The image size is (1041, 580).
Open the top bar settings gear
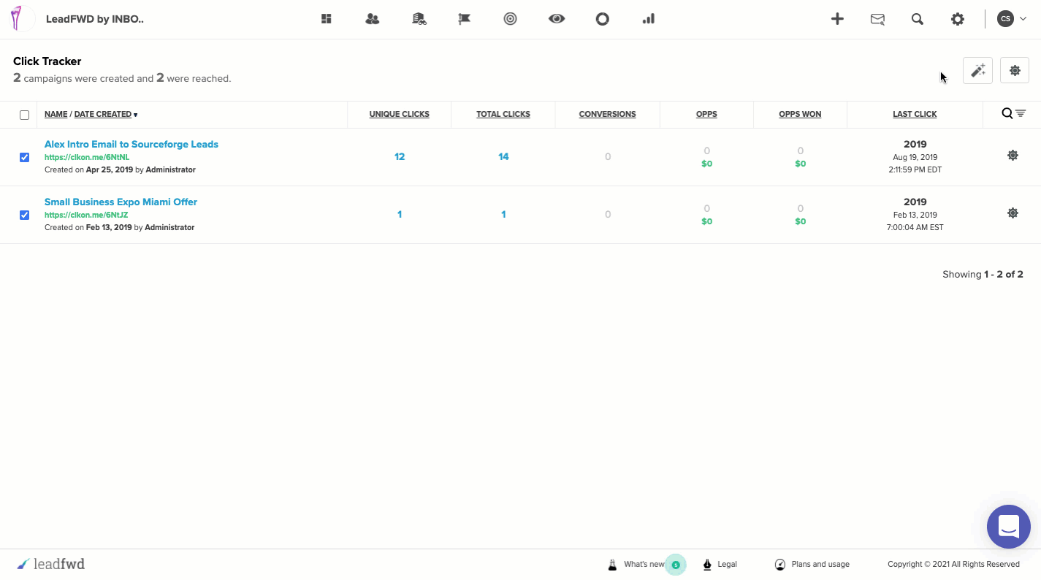(958, 19)
